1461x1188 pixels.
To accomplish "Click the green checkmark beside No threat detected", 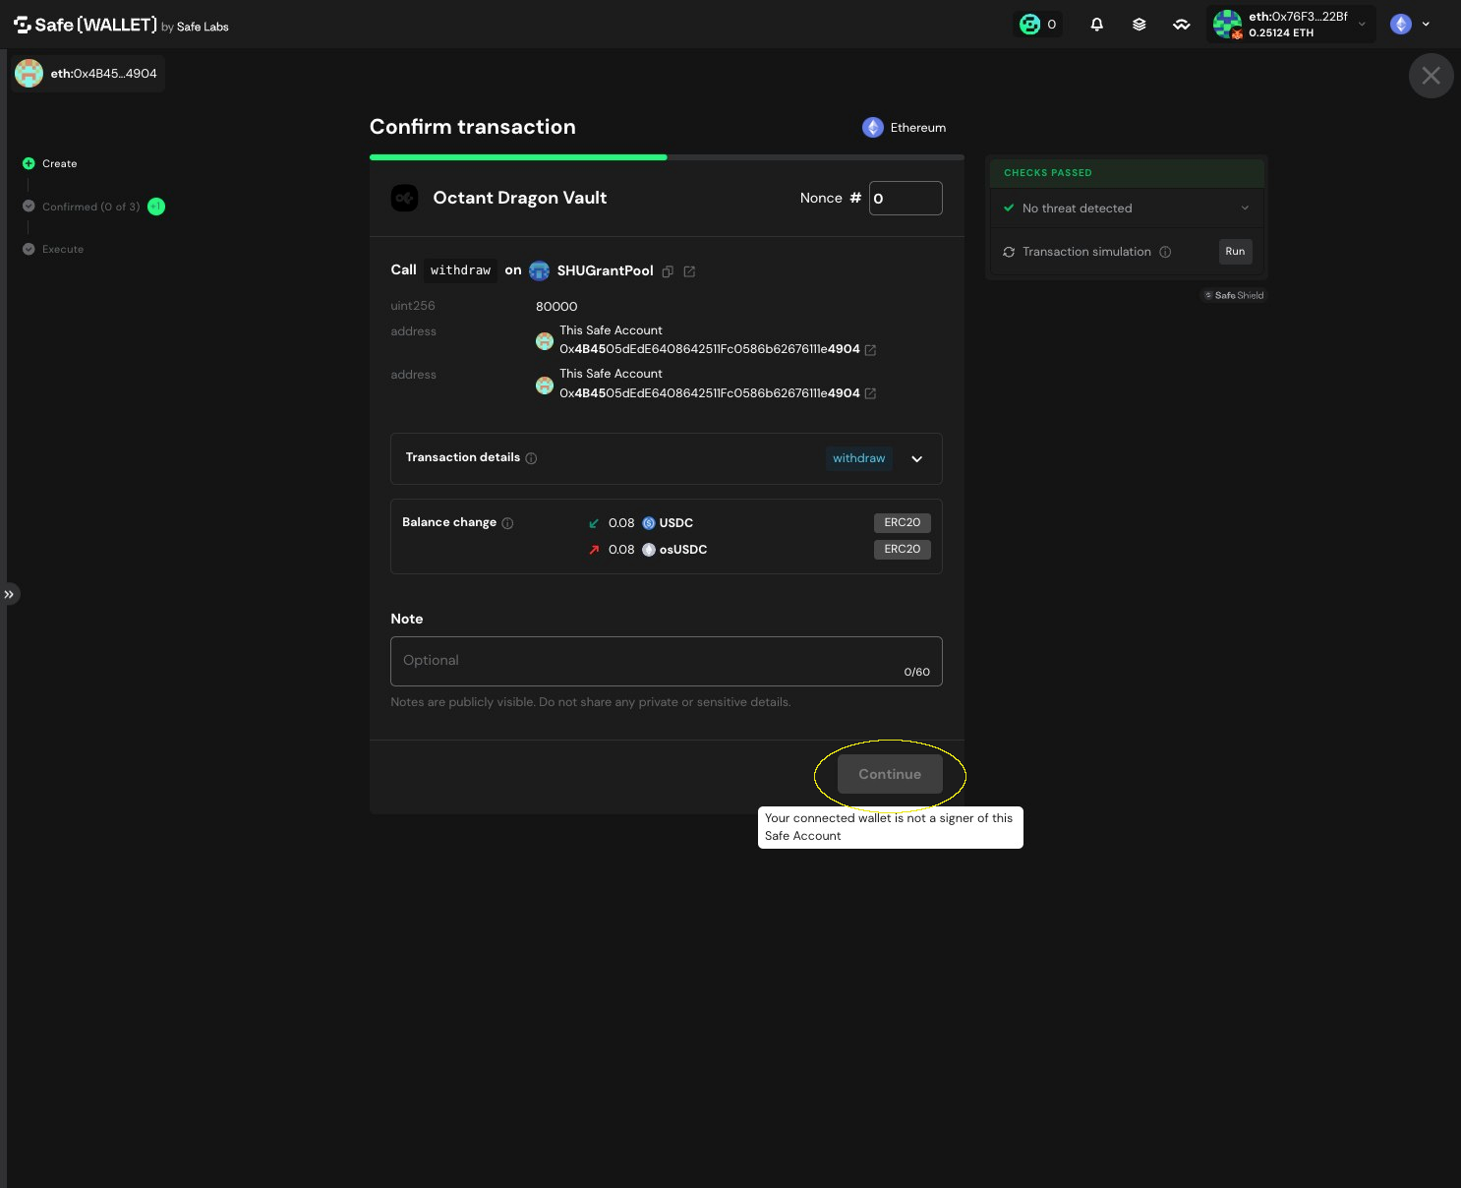I will 1009,208.
